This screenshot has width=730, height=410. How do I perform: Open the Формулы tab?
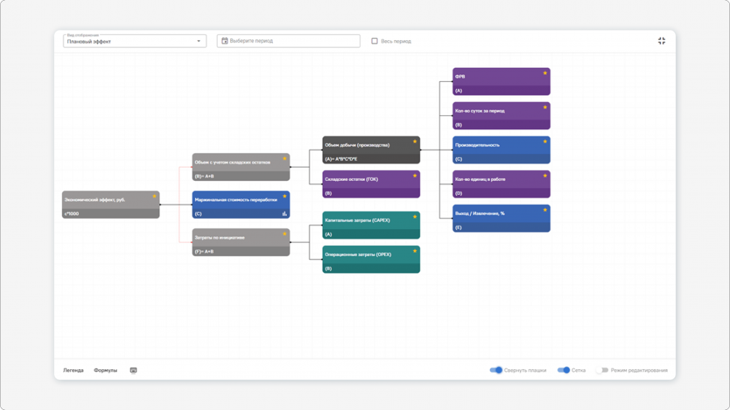click(105, 371)
